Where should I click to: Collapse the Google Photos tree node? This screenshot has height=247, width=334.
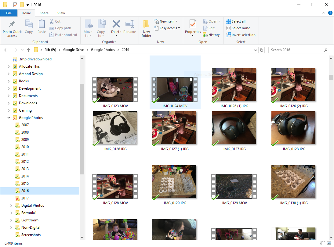(x=9, y=118)
